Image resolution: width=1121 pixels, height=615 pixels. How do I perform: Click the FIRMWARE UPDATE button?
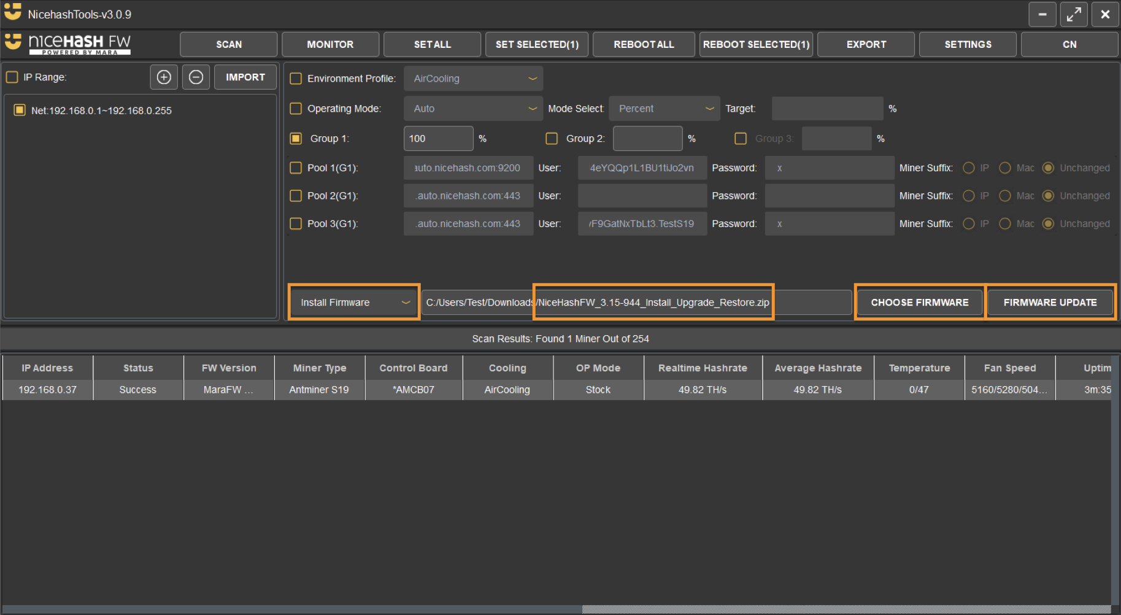[1050, 302]
